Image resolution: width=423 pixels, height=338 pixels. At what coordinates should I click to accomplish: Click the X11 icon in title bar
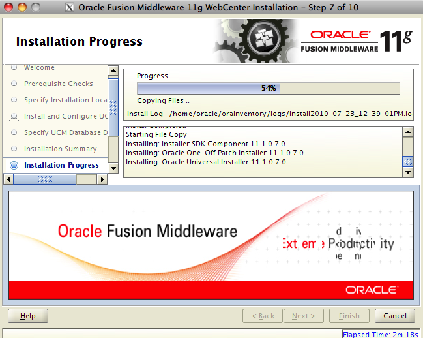(x=68, y=7)
